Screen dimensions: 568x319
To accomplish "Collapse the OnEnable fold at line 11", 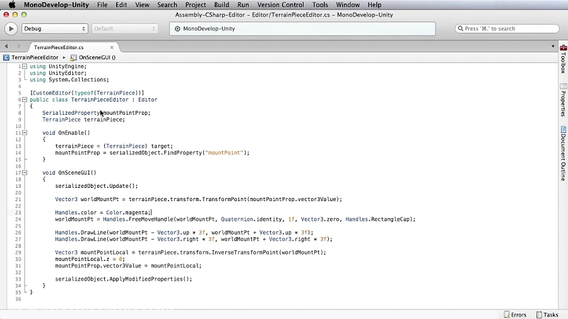I will [25, 133].
